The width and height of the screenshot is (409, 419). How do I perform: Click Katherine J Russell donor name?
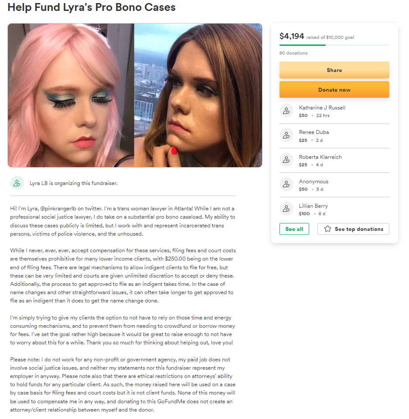[322, 108]
